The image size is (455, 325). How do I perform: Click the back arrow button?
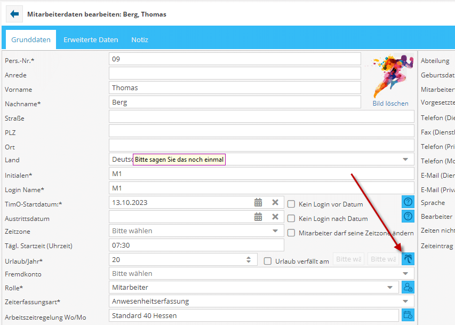coord(14,14)
